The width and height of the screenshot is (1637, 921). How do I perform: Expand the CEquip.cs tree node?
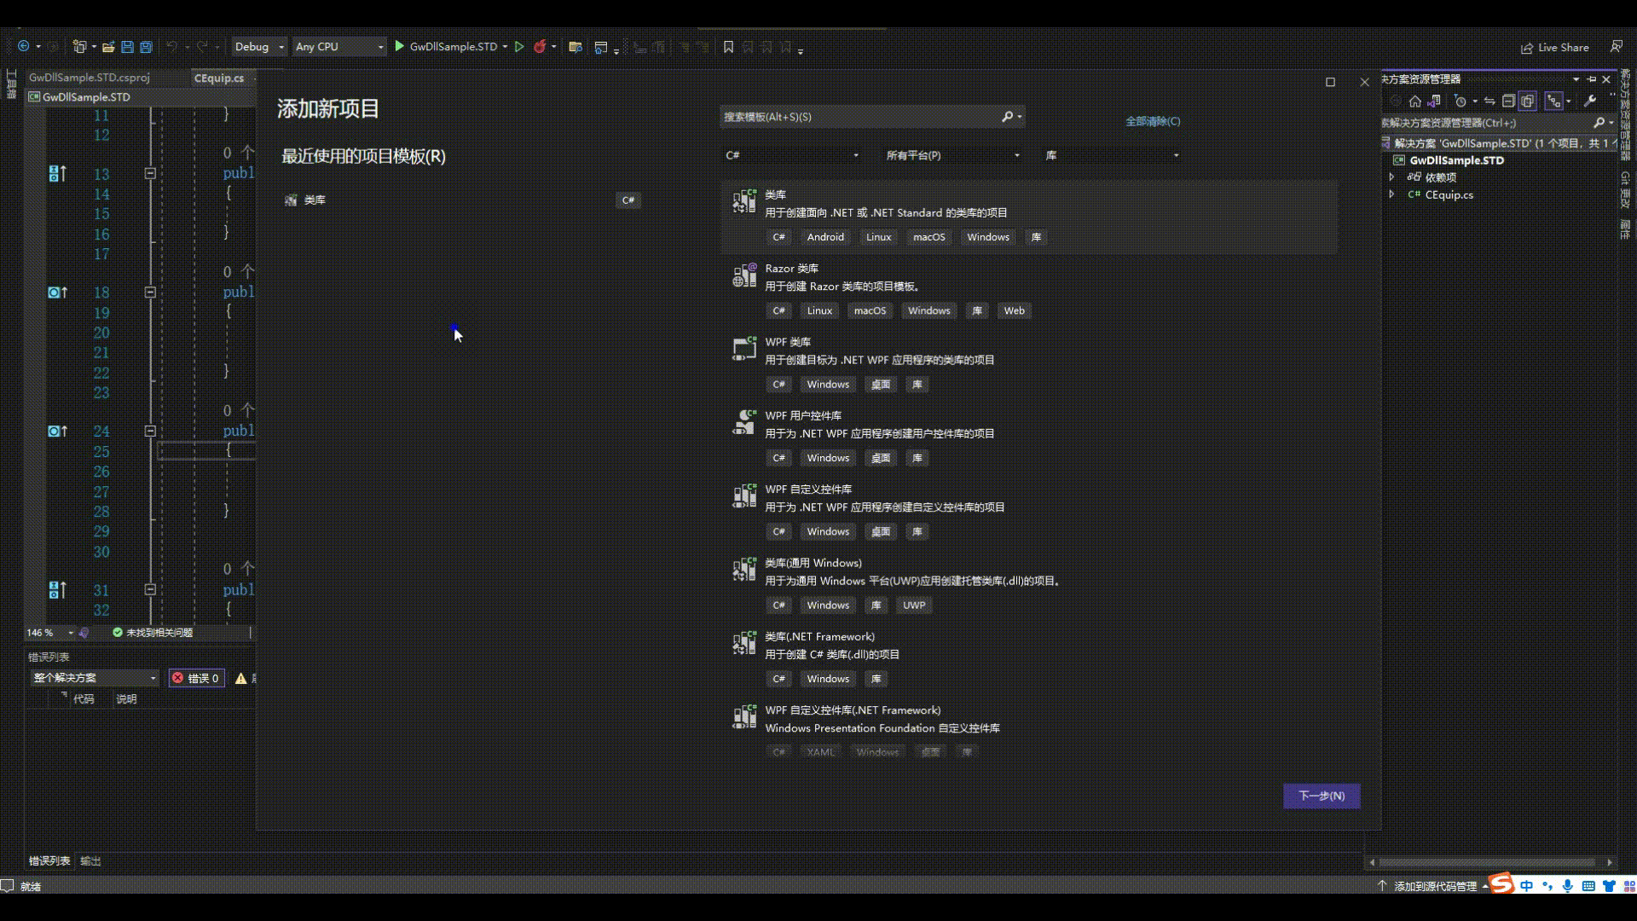click(x=1391, y=194)
